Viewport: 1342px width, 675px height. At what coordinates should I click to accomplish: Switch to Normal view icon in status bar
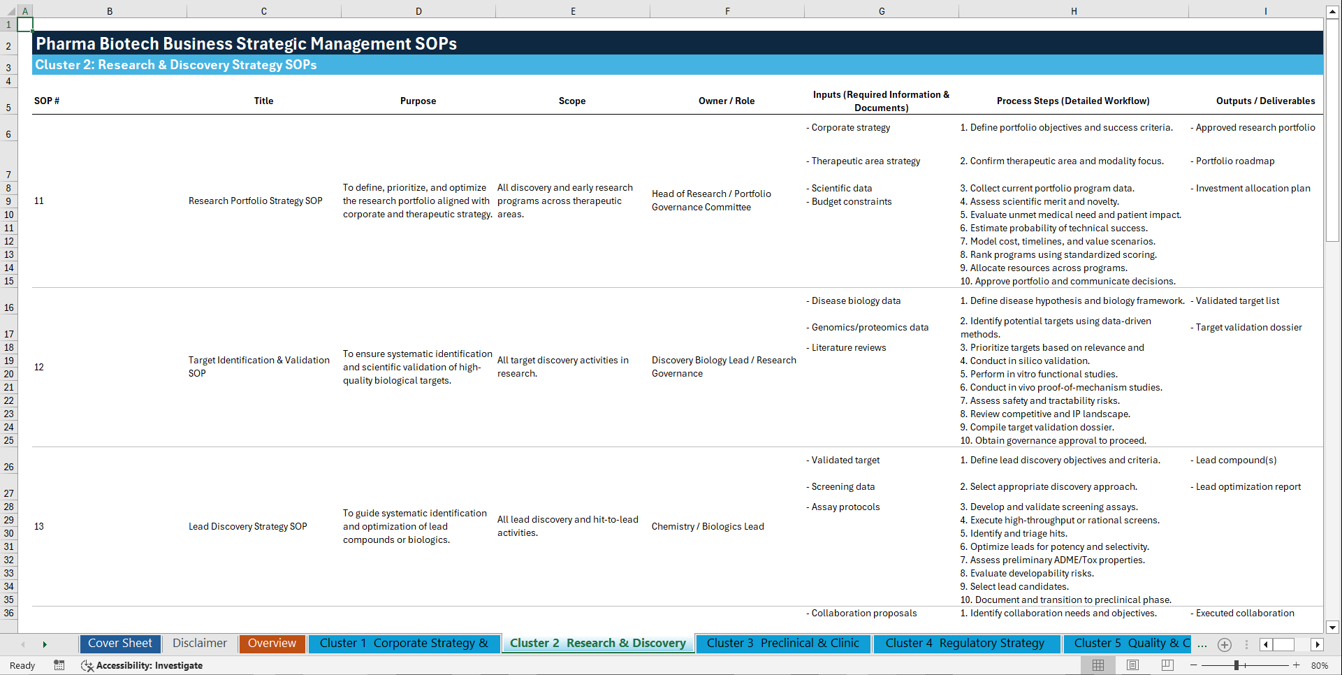tap(1097, 665)
